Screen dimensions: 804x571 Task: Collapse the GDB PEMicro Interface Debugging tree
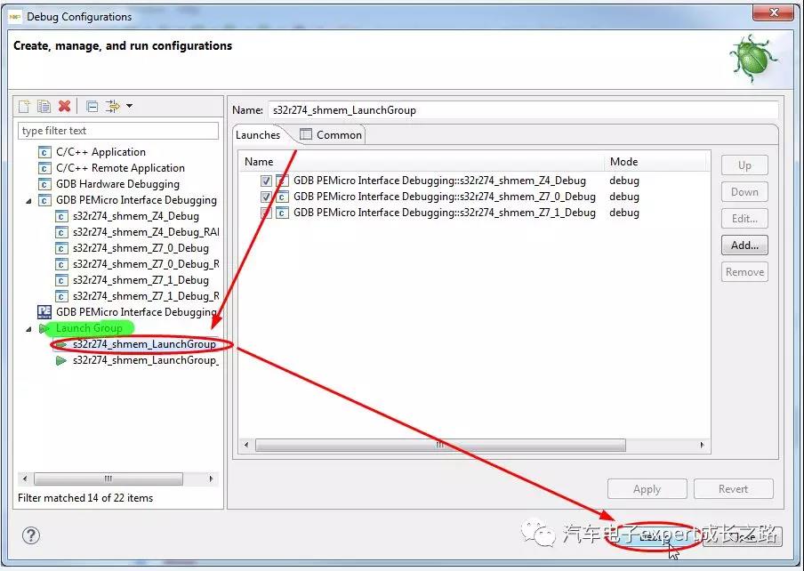(x=28, y=201)
